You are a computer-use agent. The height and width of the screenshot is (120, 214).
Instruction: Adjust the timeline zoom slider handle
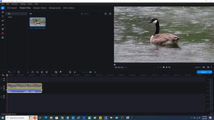tap(90, 72)
